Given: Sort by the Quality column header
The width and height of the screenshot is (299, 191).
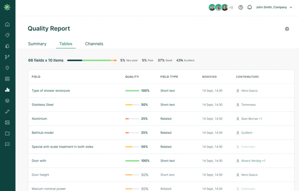Looking at the screenshot, I should (132, 77).
